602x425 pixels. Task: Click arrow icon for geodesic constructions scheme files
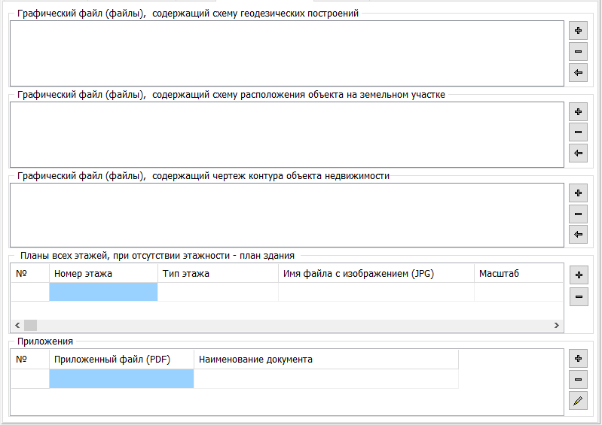[578, 73]
